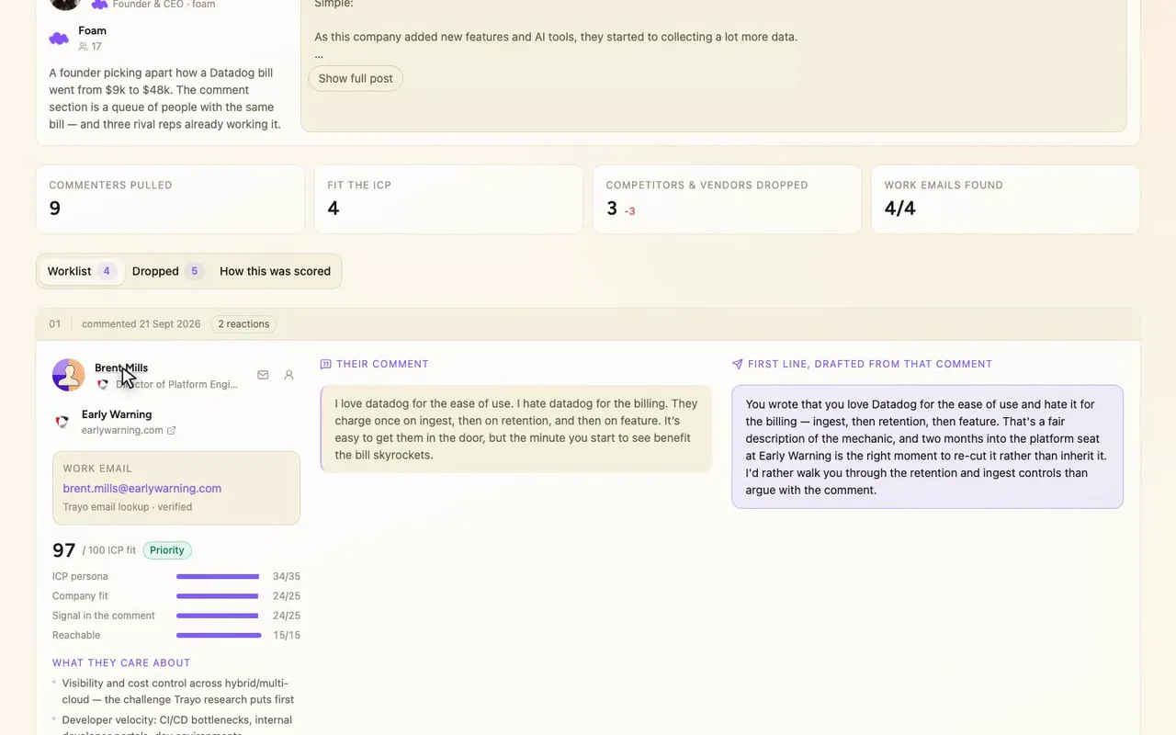The image size is (1176, 735).
Task: Expand the post with Show full post
Action: coord(356,78)
